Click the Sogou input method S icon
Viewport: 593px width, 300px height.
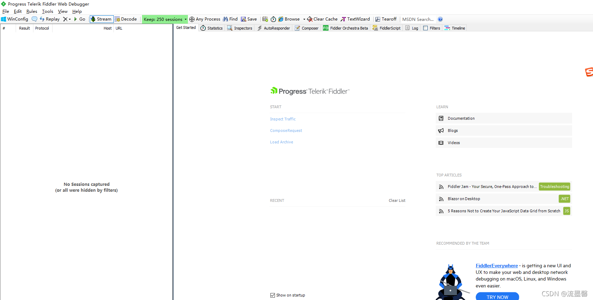coord(589,72)
